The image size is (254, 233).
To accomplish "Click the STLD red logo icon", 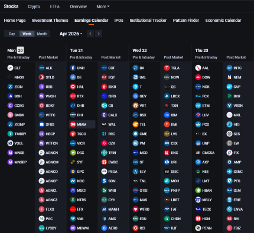I will click(41, 77).
